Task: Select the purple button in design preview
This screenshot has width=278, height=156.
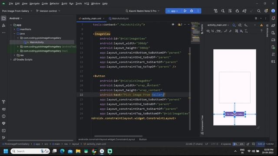Action: (235, 114)
